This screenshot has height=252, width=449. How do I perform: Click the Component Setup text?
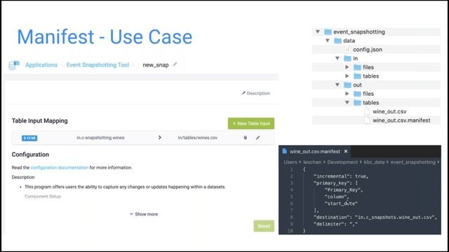pos(43,197)
